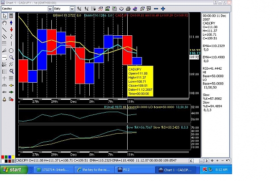
Task: Place a blue up arrow marker
Action: (x=11, y=23)
